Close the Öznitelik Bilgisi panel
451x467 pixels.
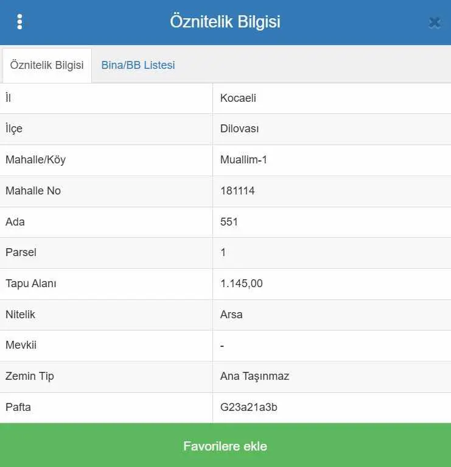pos(435,23)
